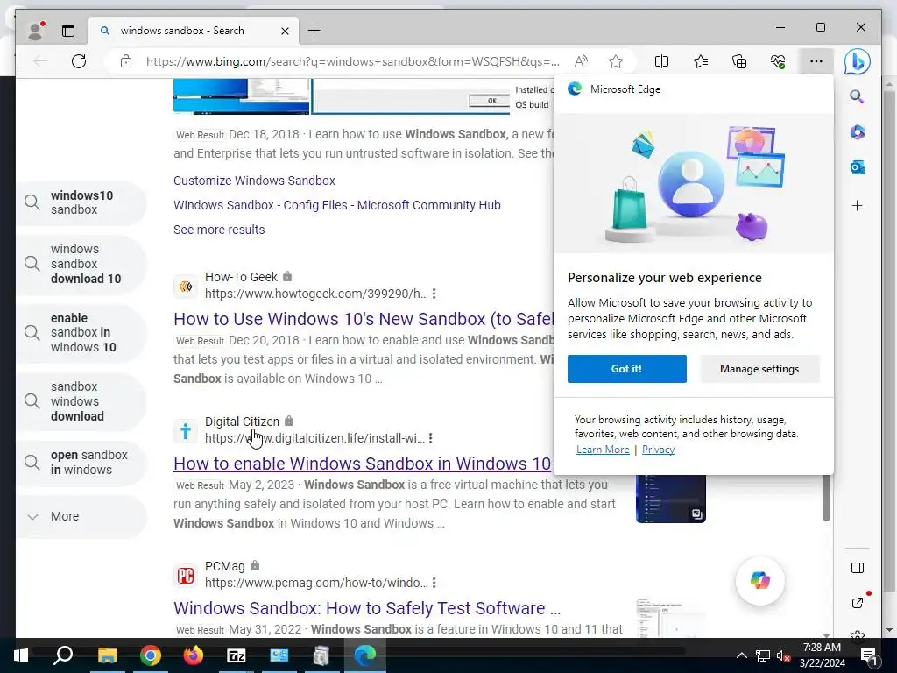View site information lock icon
897x673 pixels.
click(126, 61)
